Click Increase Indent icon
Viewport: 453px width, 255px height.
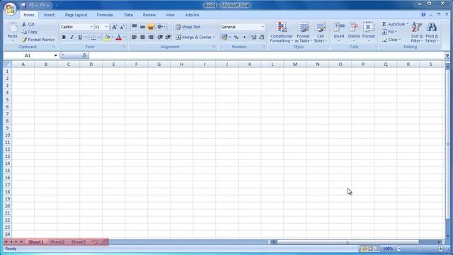coord(168,38)
